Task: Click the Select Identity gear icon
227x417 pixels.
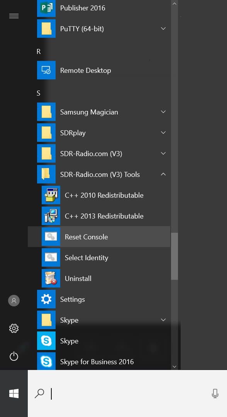Action: tap(51, 257)
